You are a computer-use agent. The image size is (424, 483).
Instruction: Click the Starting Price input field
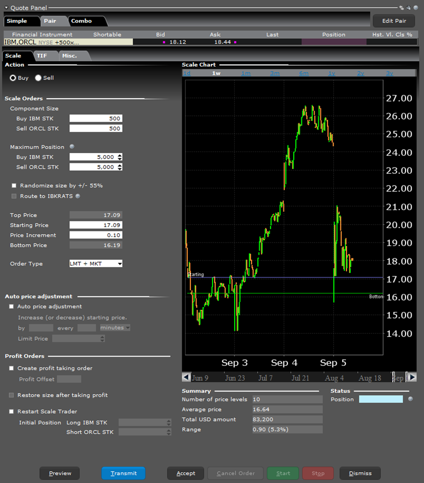coord(95,225)
